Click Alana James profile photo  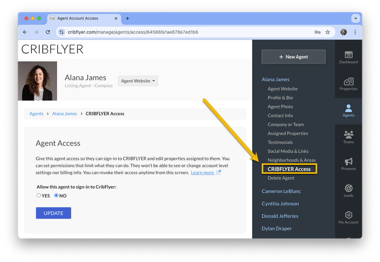[38, 81]
